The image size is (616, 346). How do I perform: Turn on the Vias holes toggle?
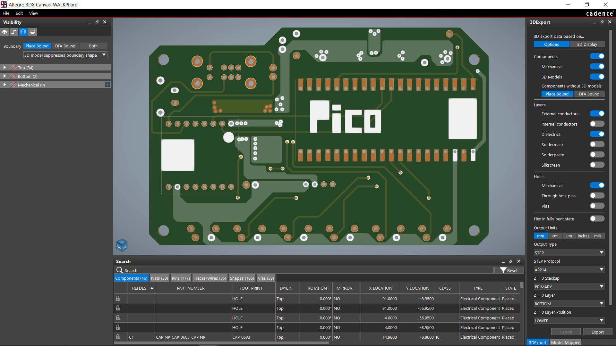(x=597, y=206)
